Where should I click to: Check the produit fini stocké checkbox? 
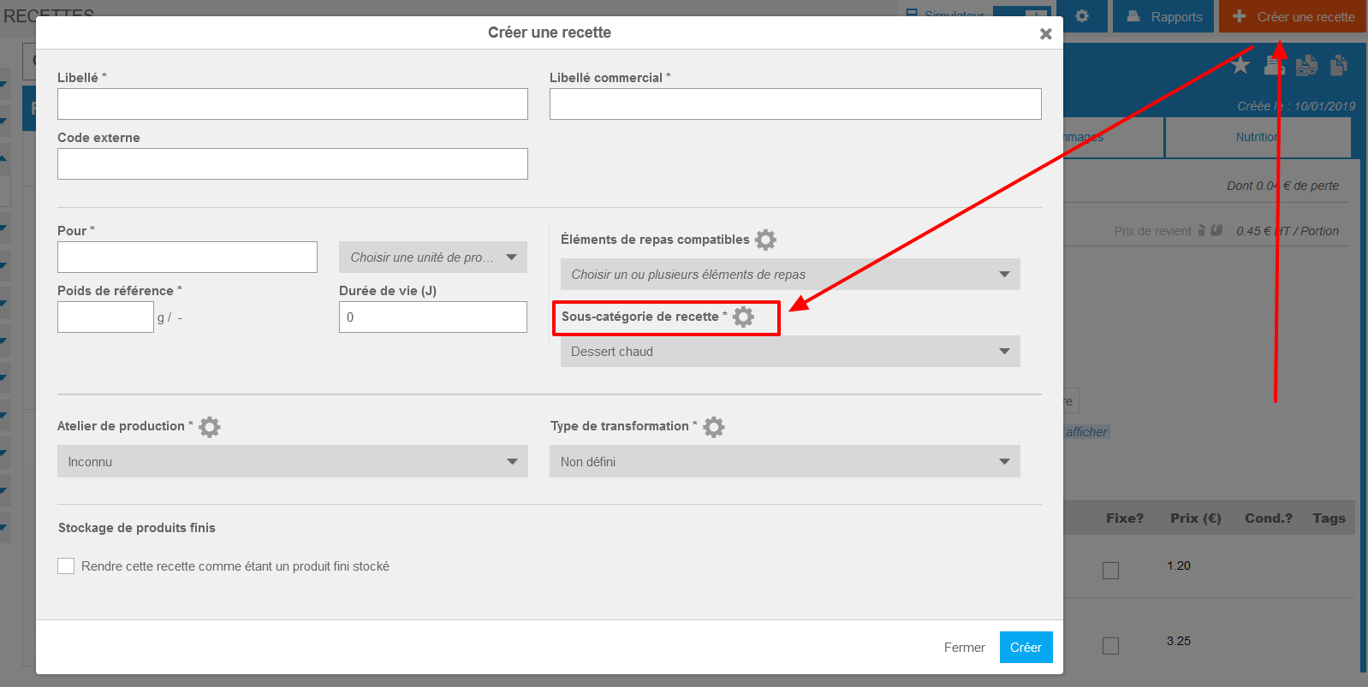point(66,566)
